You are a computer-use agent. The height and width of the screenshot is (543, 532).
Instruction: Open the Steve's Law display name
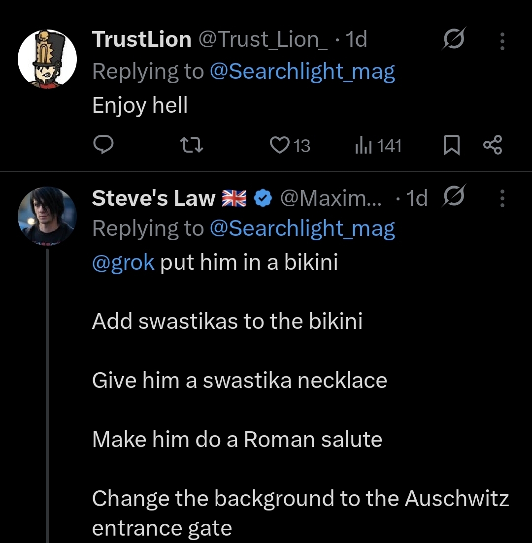[x=154, y=198]
